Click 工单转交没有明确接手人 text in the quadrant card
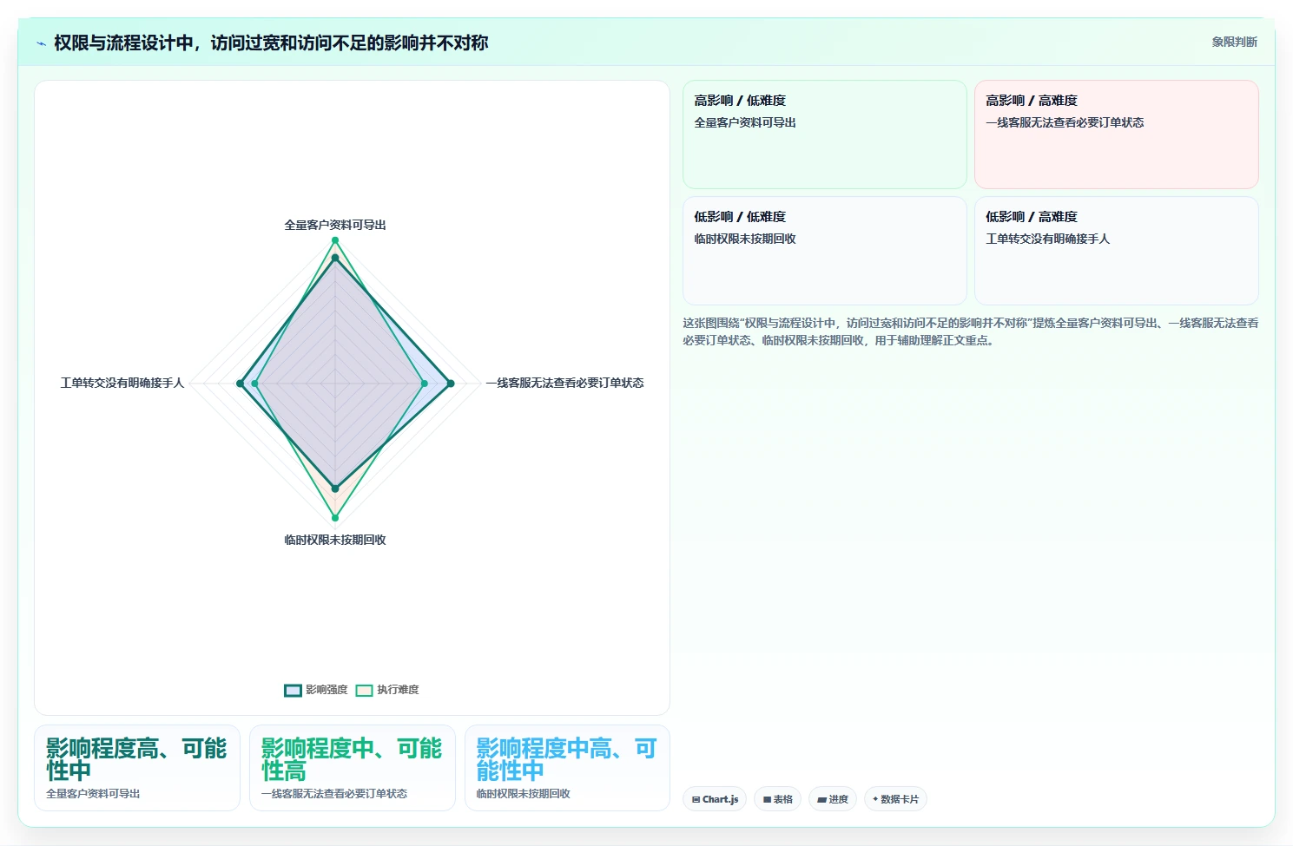 1047,239
